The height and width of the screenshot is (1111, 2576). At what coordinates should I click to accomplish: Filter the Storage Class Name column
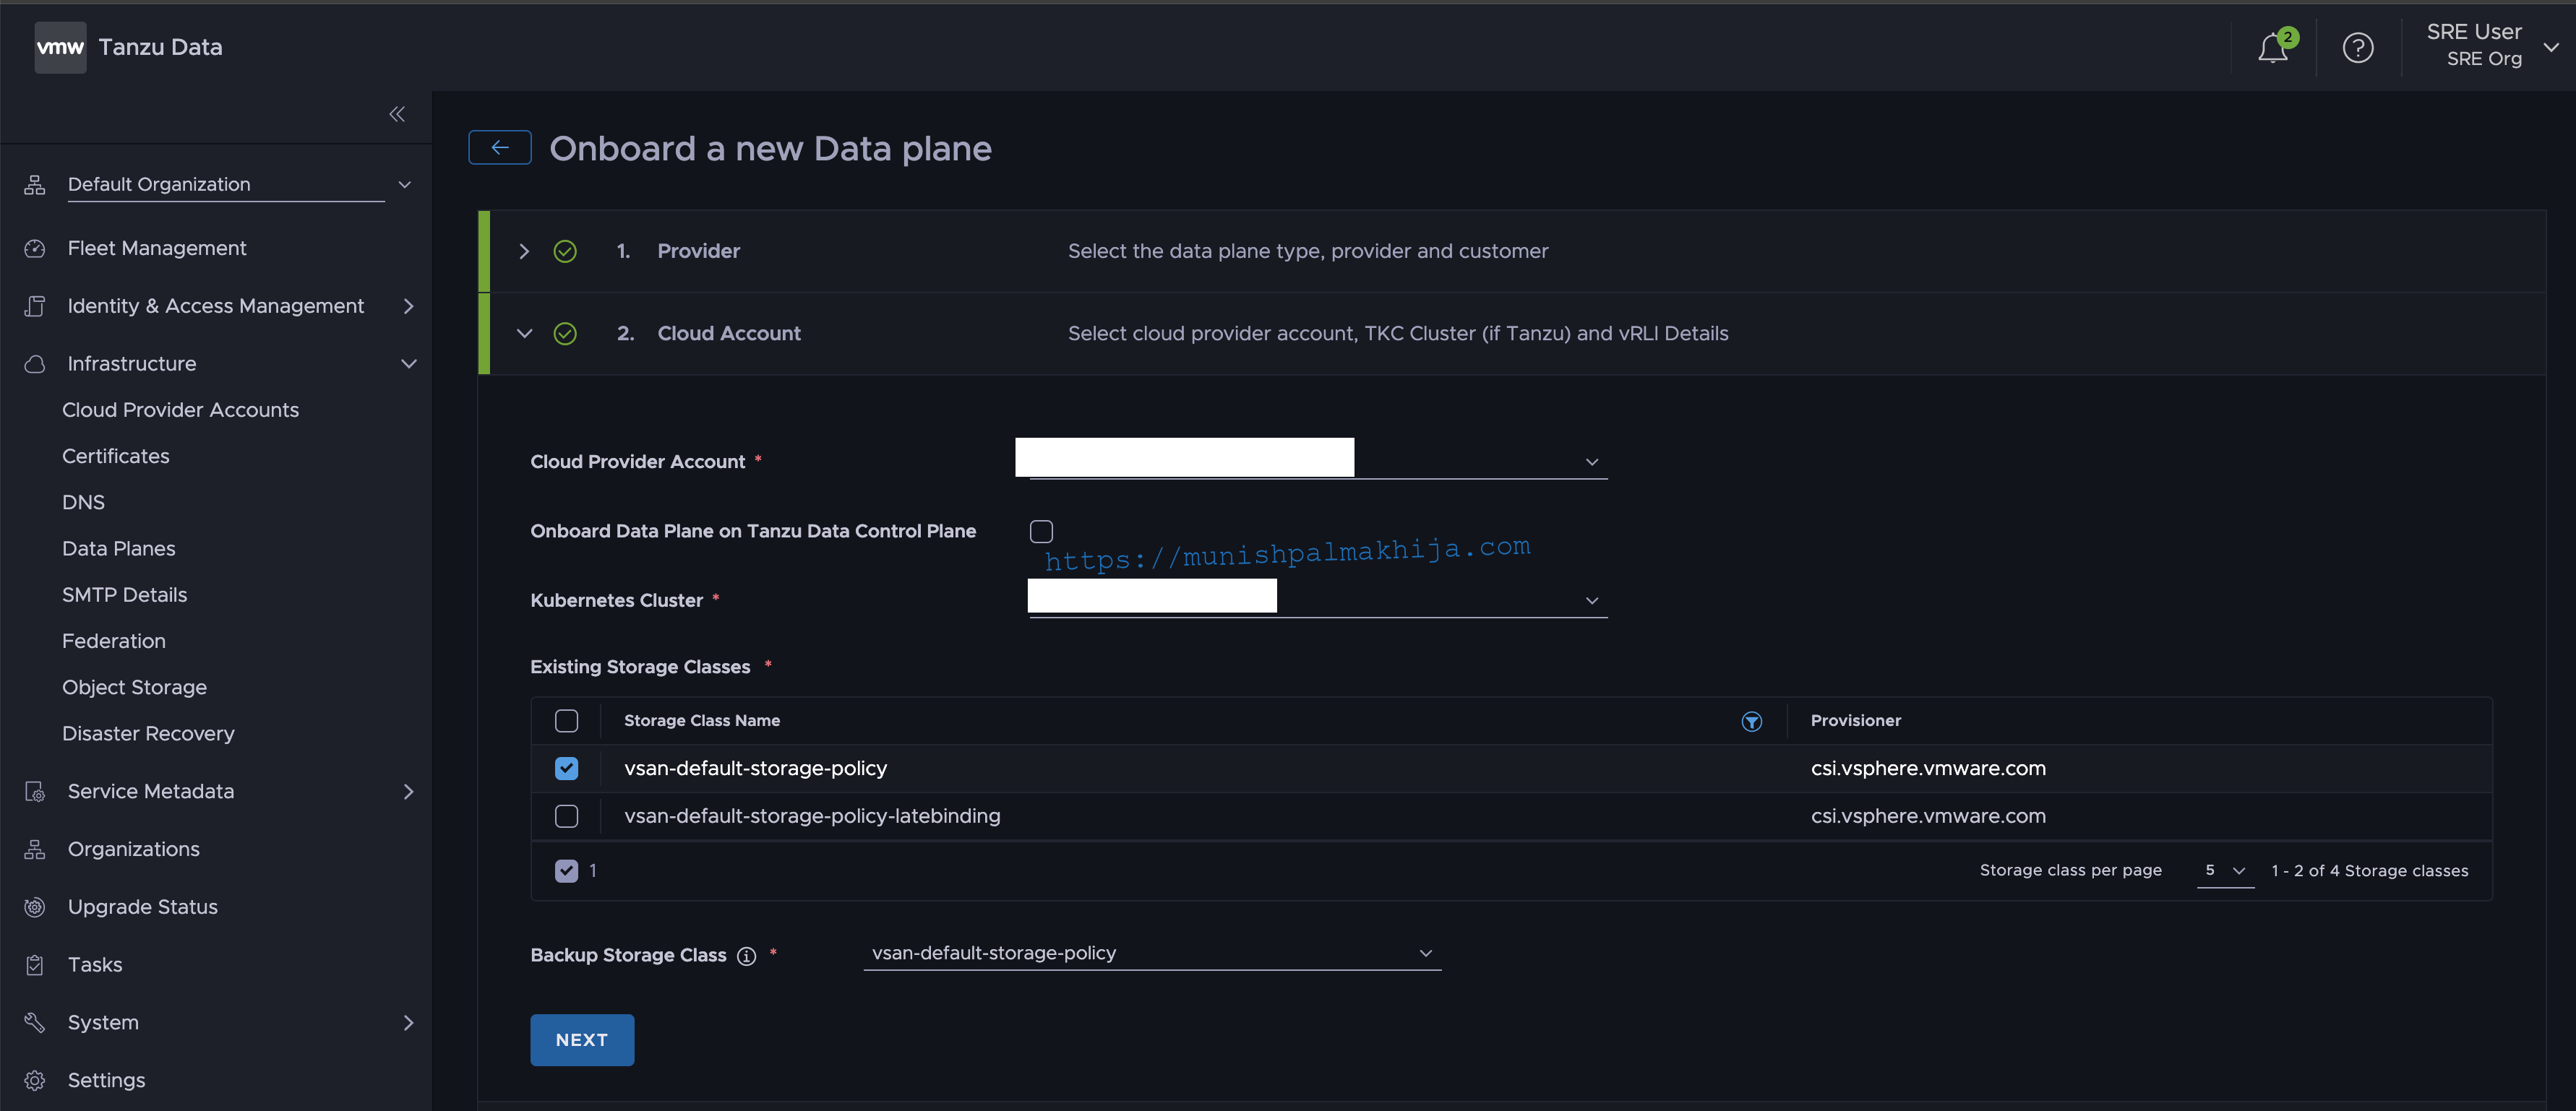pyautogui.click(x=1751, y=722)
